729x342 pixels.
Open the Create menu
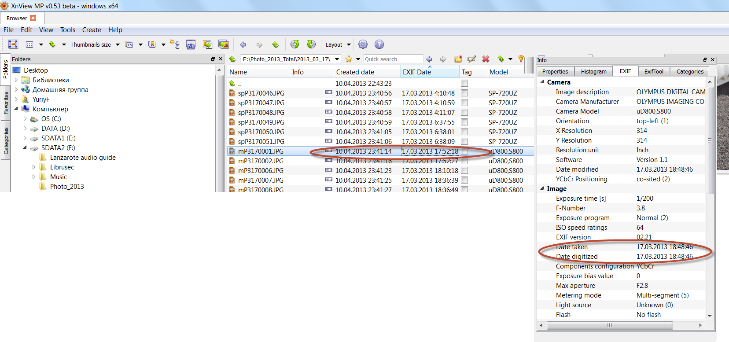click(92, 30)
